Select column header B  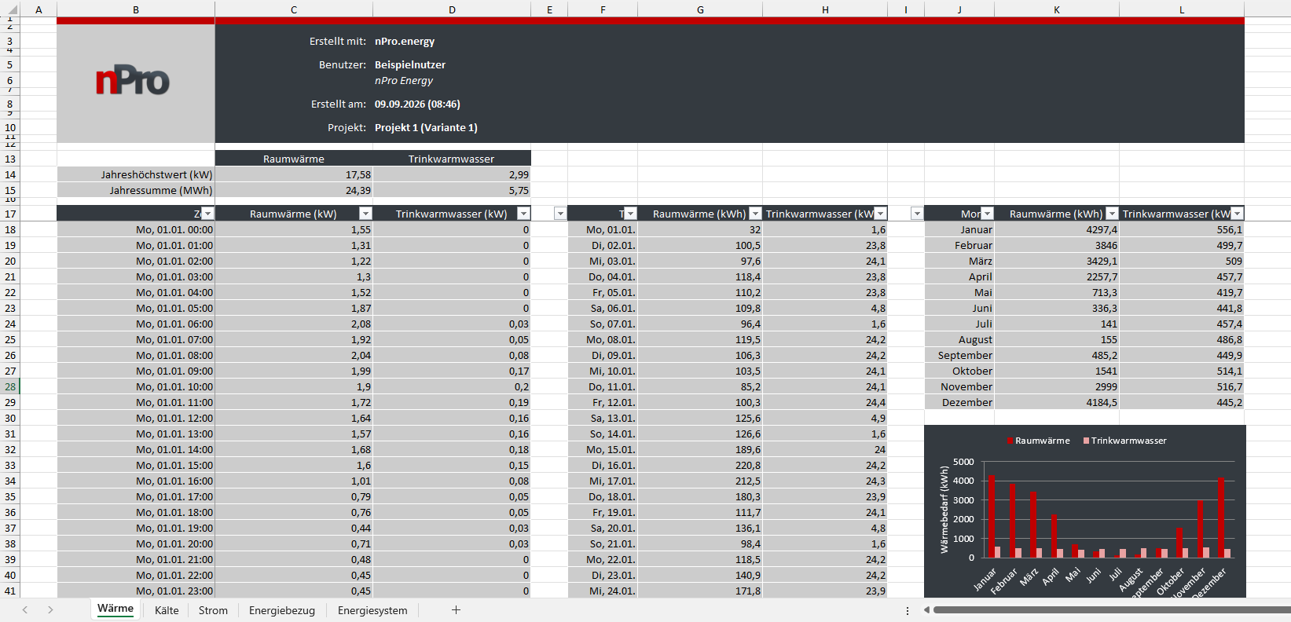136,9
